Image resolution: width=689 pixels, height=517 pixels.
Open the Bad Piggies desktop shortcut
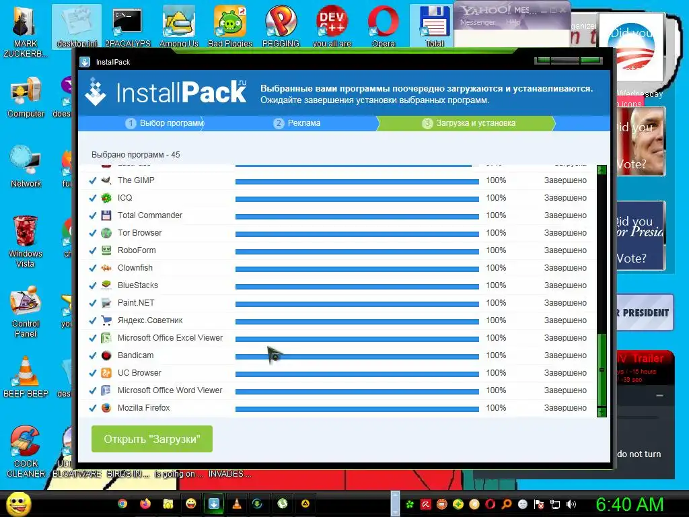tap(230, 26)
